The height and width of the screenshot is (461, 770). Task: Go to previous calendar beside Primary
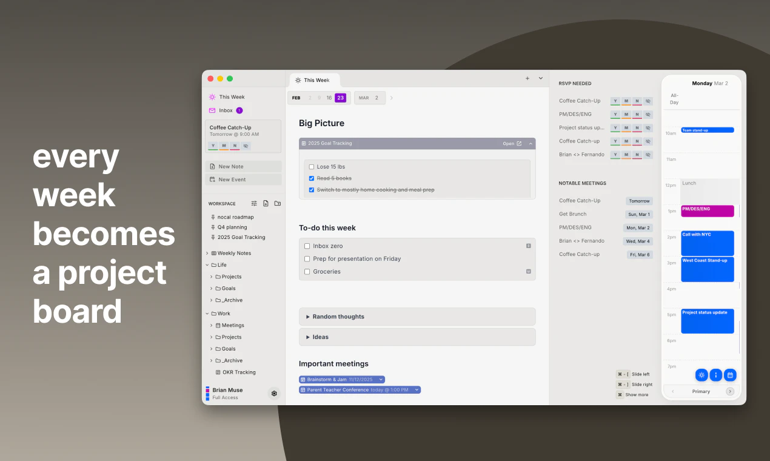coord(672,391)
